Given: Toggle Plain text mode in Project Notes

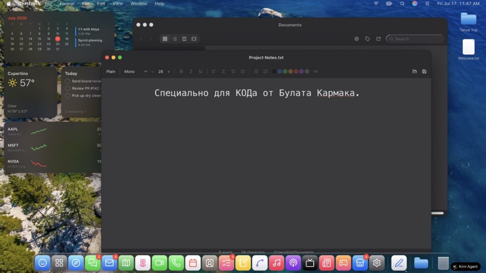Looking at the screenshot, I should [x=111, y=72].
